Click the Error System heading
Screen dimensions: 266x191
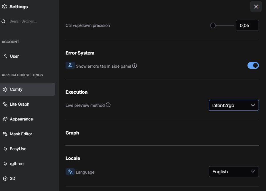tap(80, 53)
